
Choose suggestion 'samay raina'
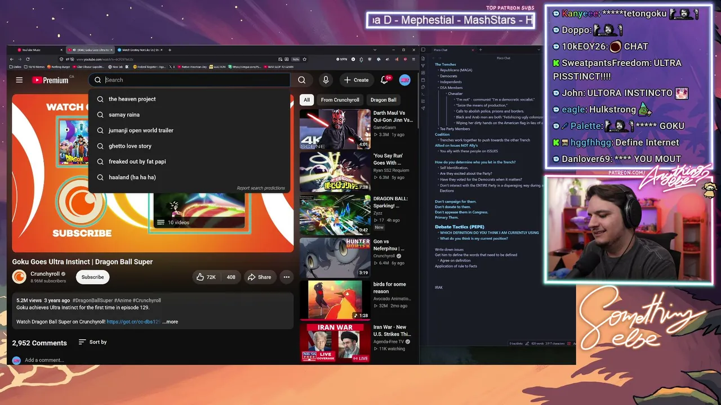click(189, 115)
